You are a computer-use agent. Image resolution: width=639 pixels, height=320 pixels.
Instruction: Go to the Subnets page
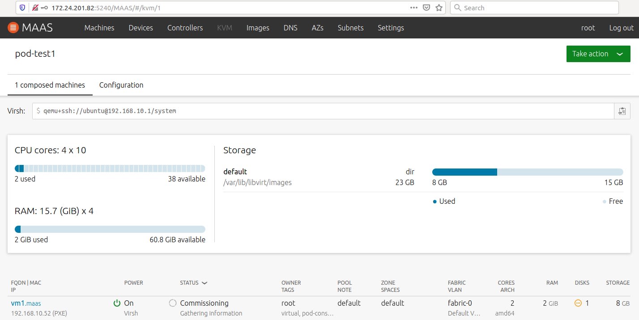click(x=350, y=28)
